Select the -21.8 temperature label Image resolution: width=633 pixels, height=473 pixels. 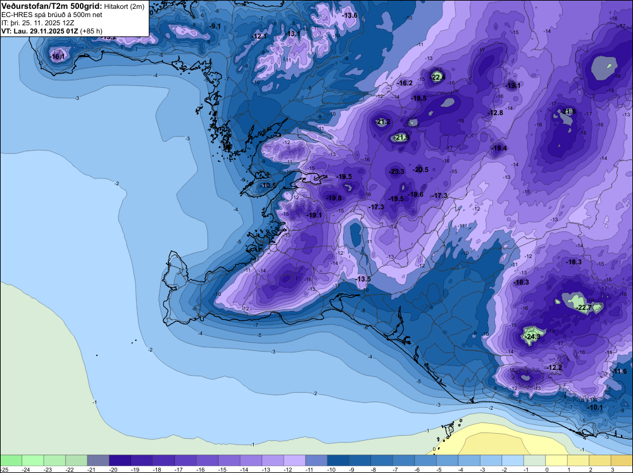click(568, 112)
